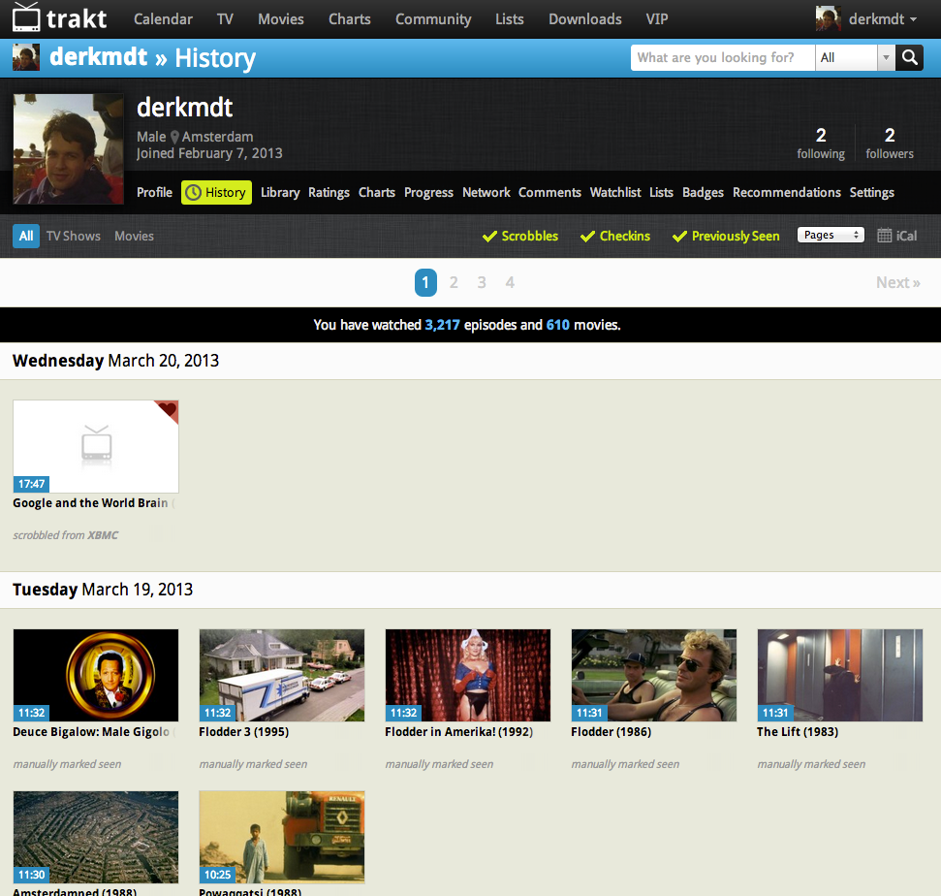Go to history page 3
The image size is (941, 896).
tap(482, 282)
